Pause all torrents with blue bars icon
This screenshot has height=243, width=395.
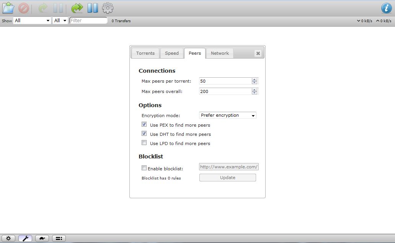(93, 8)
